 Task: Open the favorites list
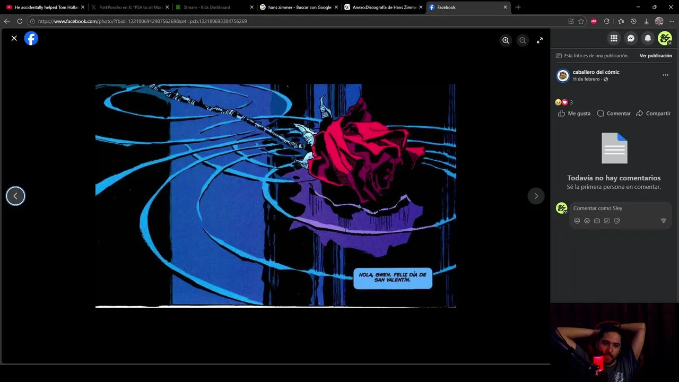pos(621,21)
